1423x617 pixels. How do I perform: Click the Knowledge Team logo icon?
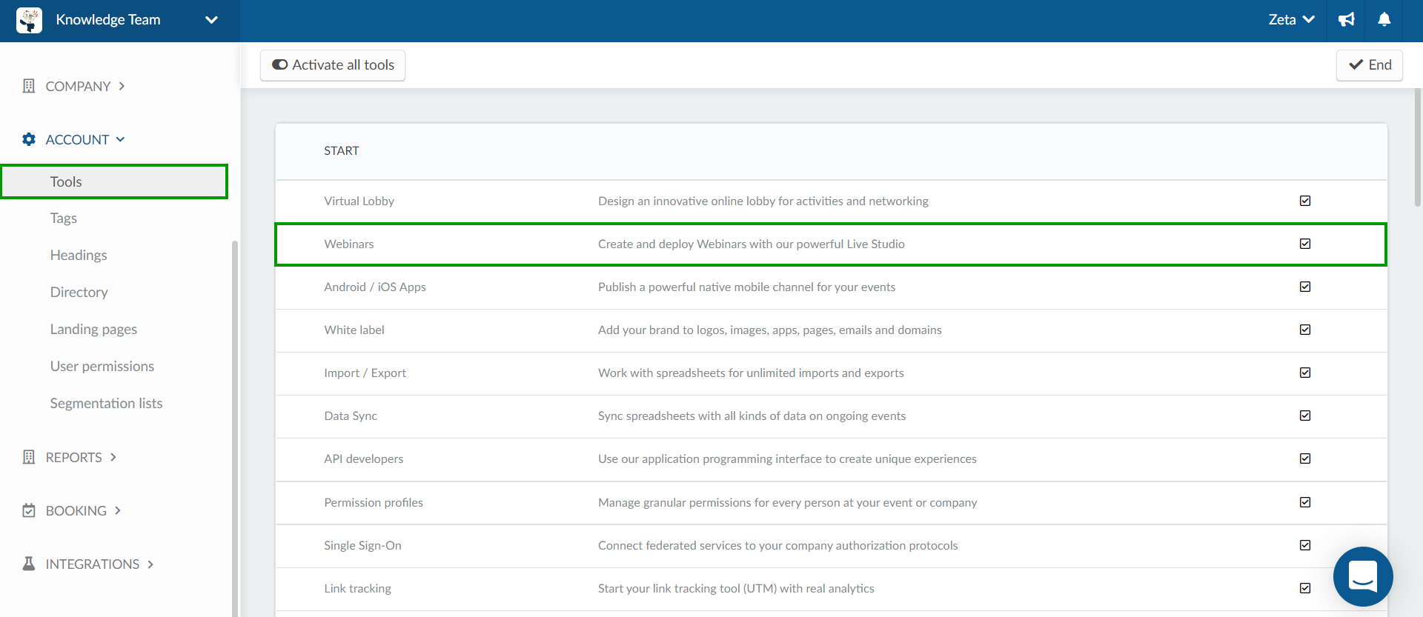point(29,21)
